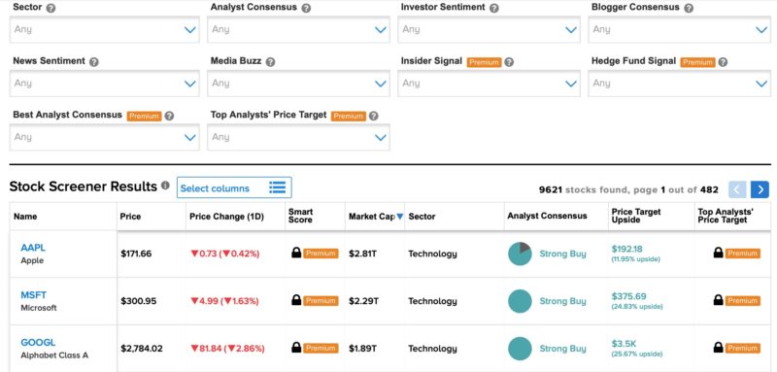The width and height of the screenshot is (777, 372).
Task: Open the Sector dropdown
Action: 105,30
